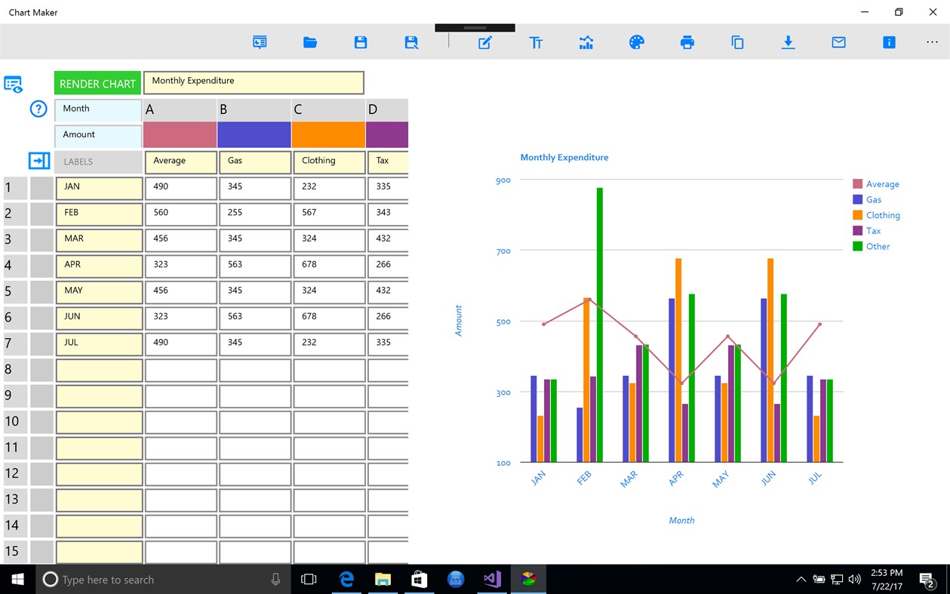
Task: Open the Email chart icon
Action: [x=838, y=42]
